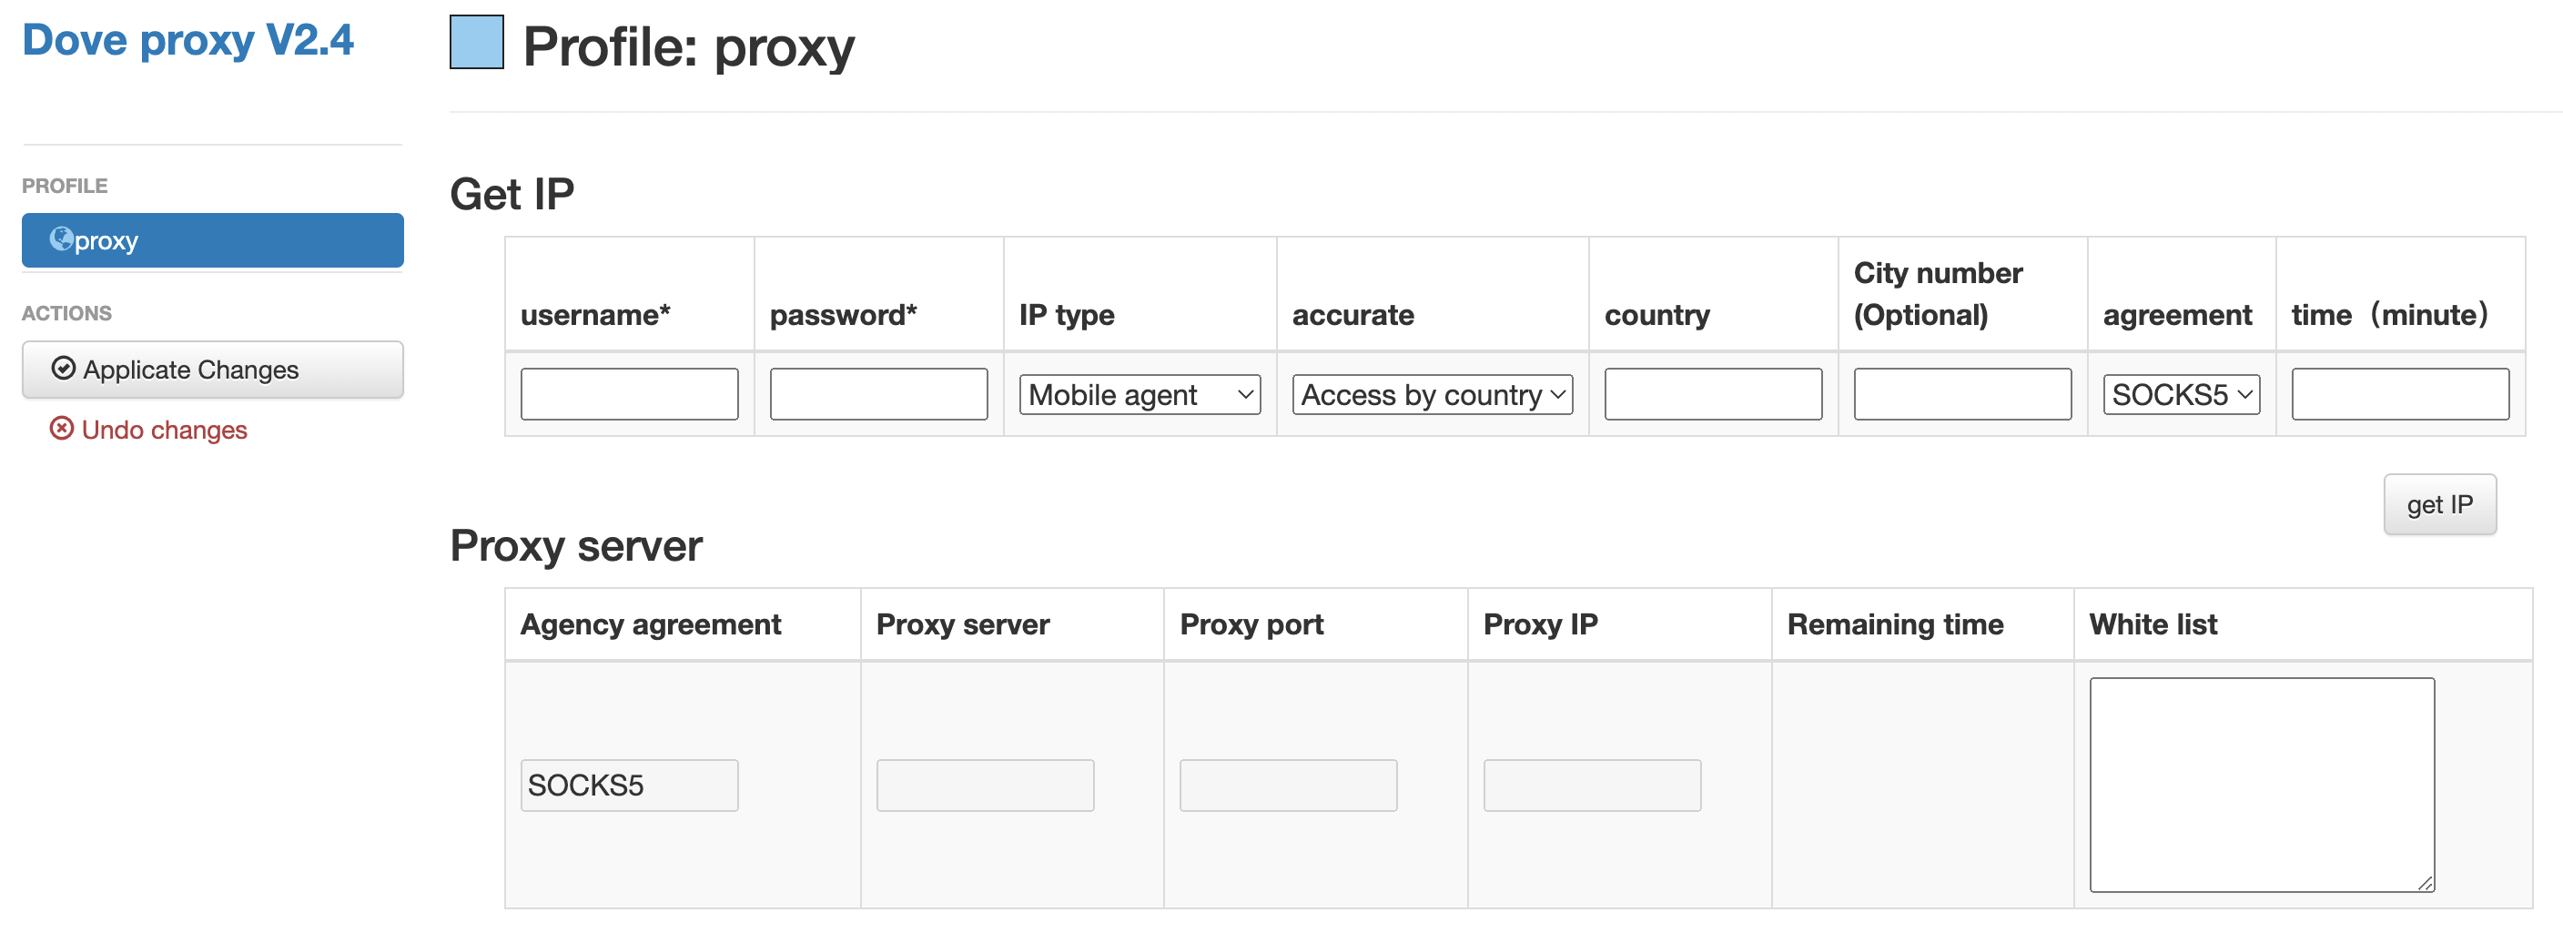Click the globe icon beside proxy profile
Image resolution: width=2563 pixels, height=943 pixels.
[x=62, y=239]
